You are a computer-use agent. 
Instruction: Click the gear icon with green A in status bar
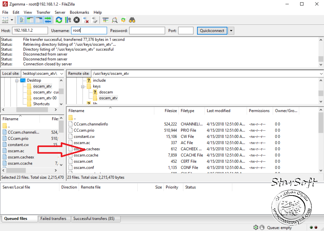pos(256,228)
